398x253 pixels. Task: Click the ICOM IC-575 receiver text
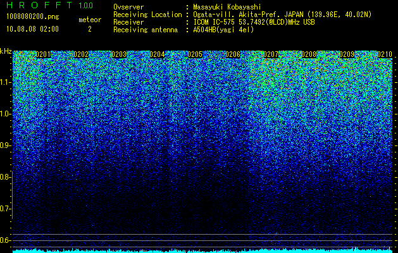click(254, 22)
